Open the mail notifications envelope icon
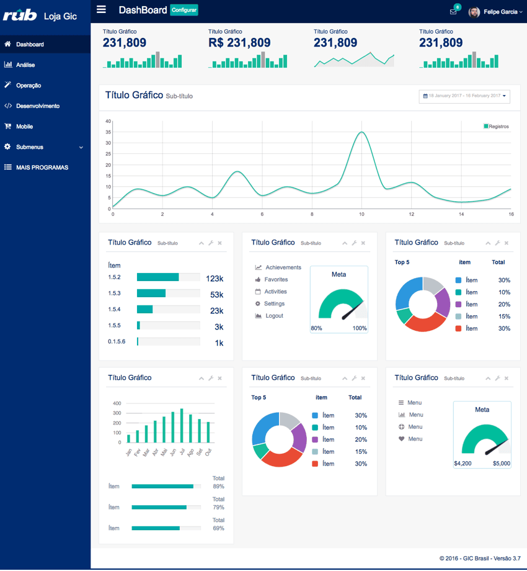This screenshot has width=527, height=571. click(x=453, y=12)
